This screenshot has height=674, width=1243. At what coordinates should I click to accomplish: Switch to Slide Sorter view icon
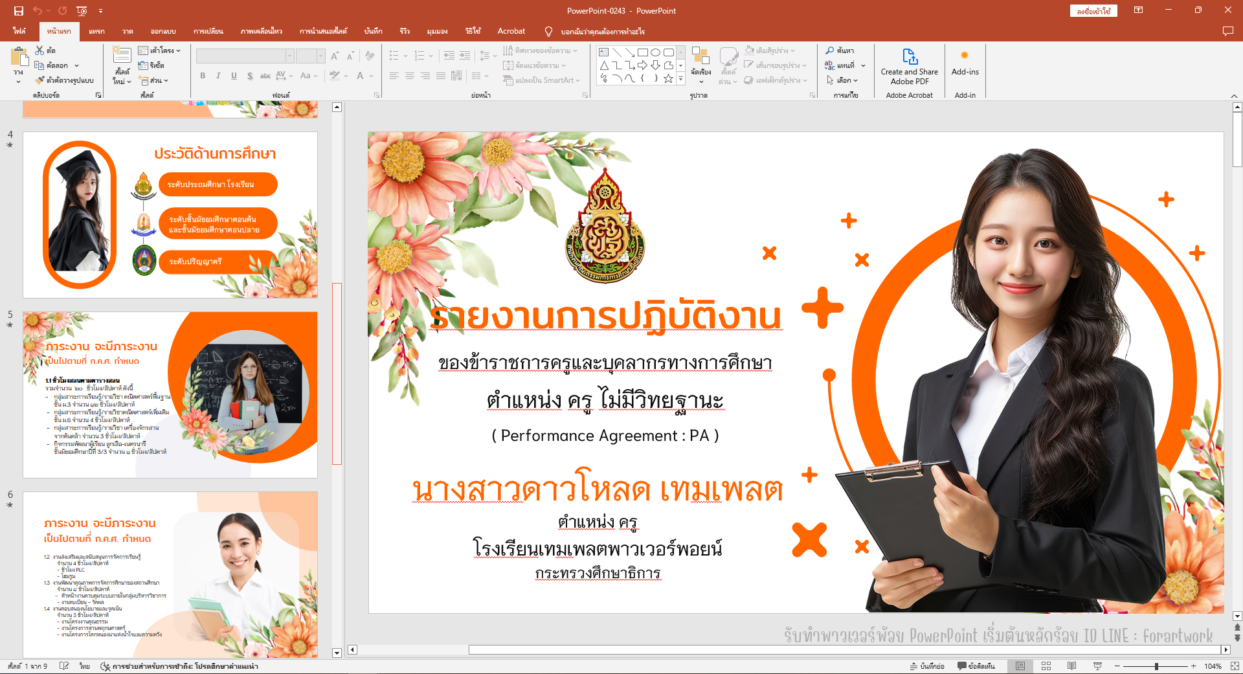(x=1046, y=666)
